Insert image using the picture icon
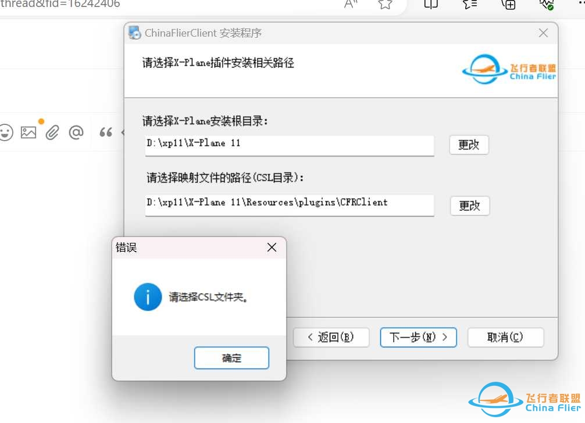Viewport: 585px width, 423px height. click(28, 132)
